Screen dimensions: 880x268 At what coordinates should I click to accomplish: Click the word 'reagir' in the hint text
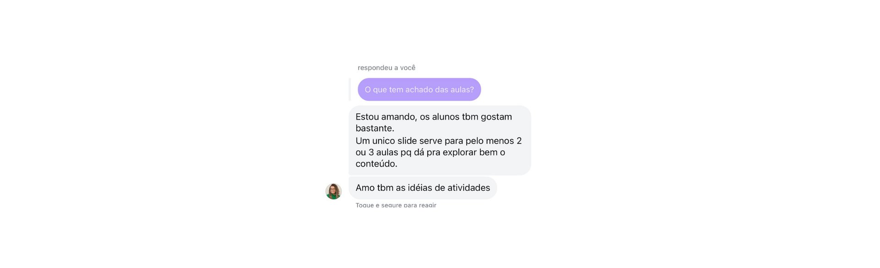tap(427, 205)
